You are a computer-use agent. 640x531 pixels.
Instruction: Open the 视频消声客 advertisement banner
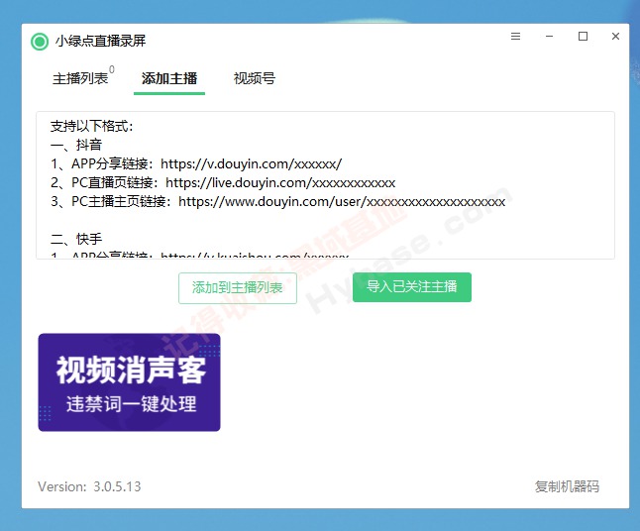129,382
